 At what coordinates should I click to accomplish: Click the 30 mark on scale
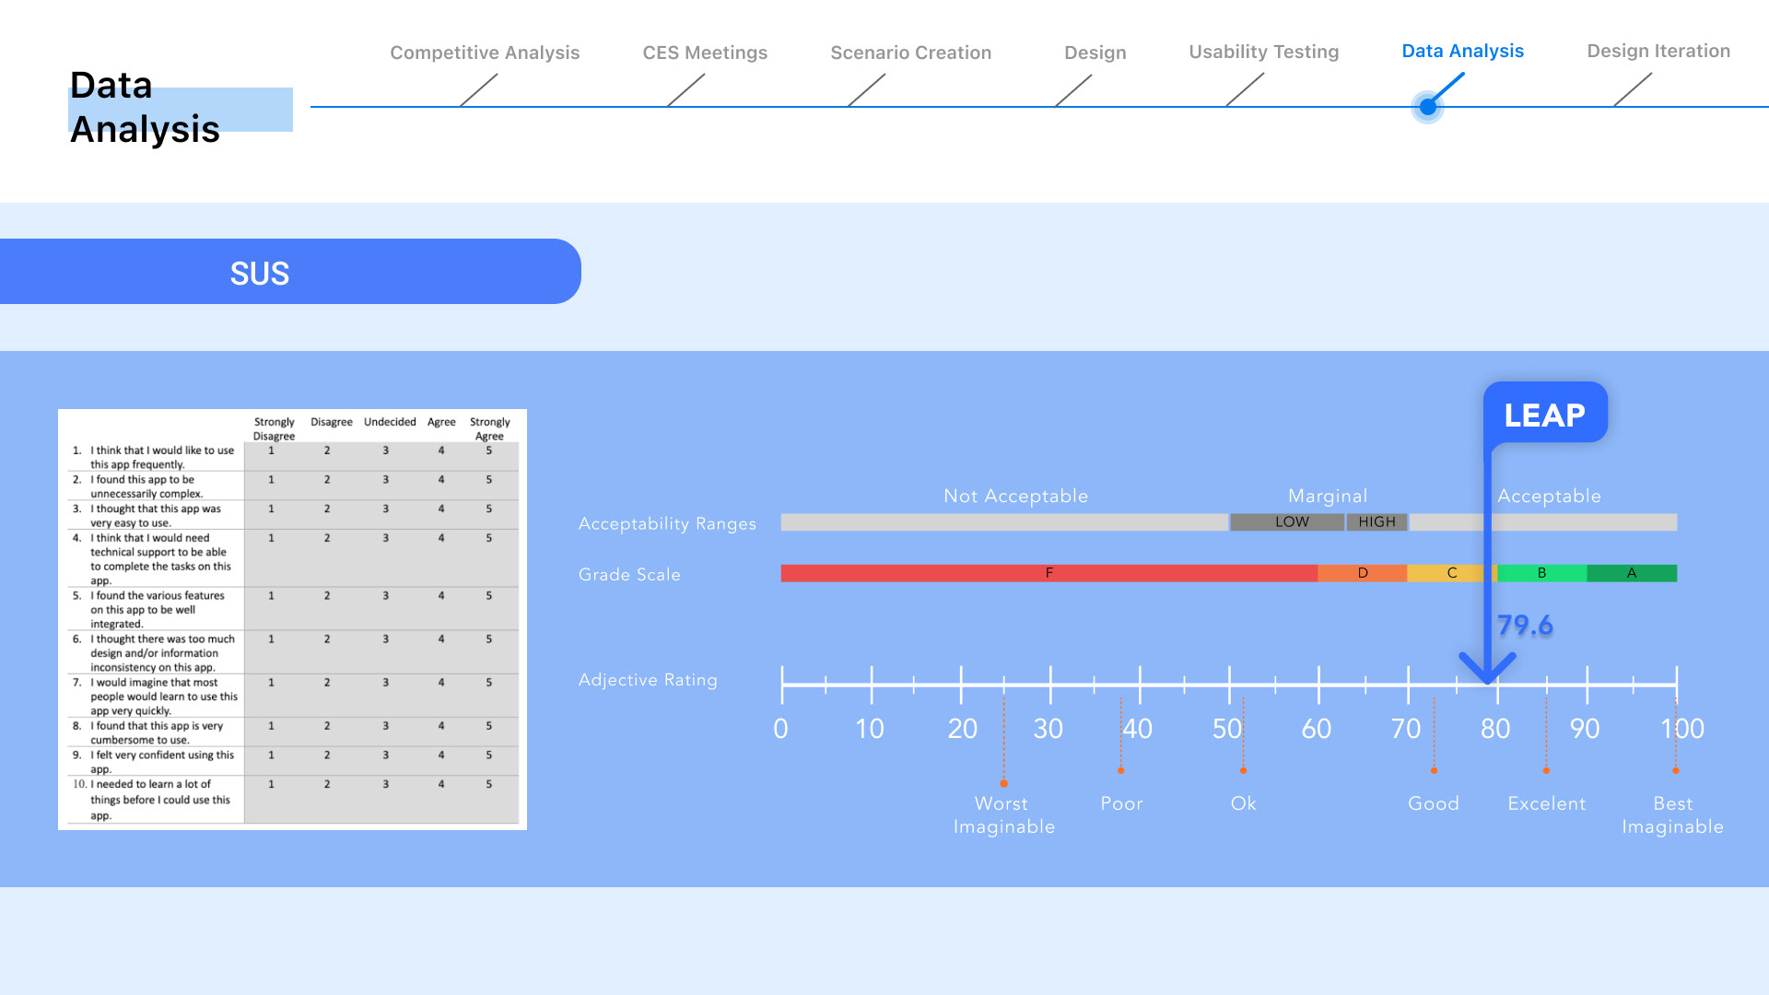point(1048,729)
